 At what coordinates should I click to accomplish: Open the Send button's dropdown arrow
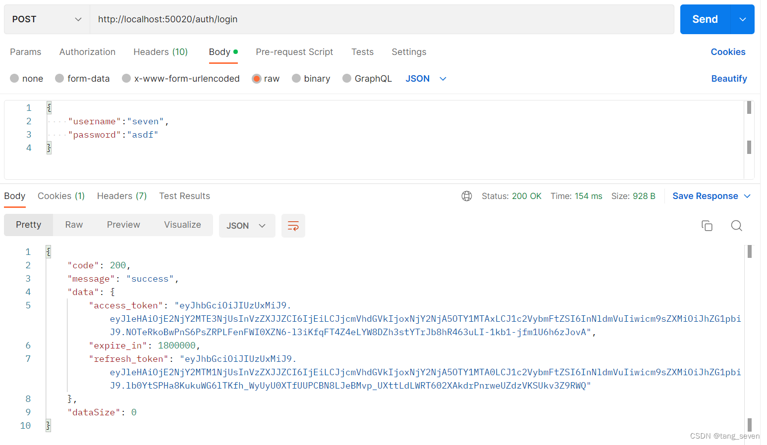coord(742,19)
